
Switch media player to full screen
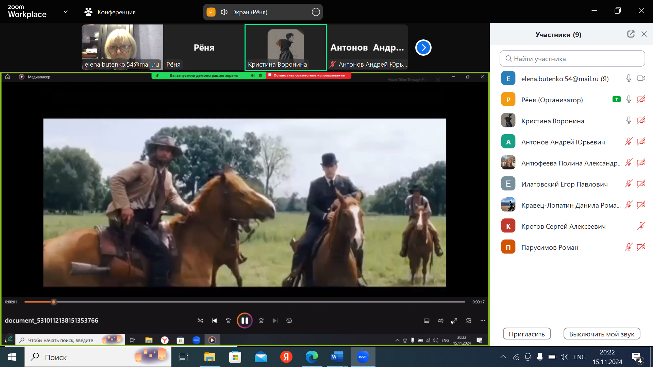(454, 320)
